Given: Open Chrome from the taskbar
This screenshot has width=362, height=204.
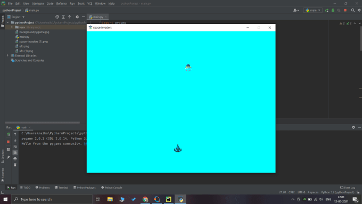Looking at the screenshot, I should [145, 199].
